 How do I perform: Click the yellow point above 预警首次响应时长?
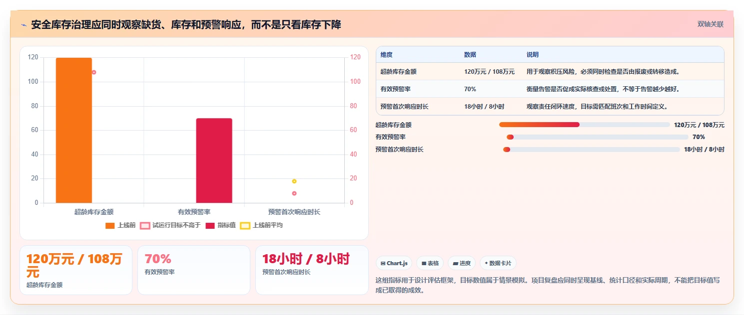(x=294, y=181)
